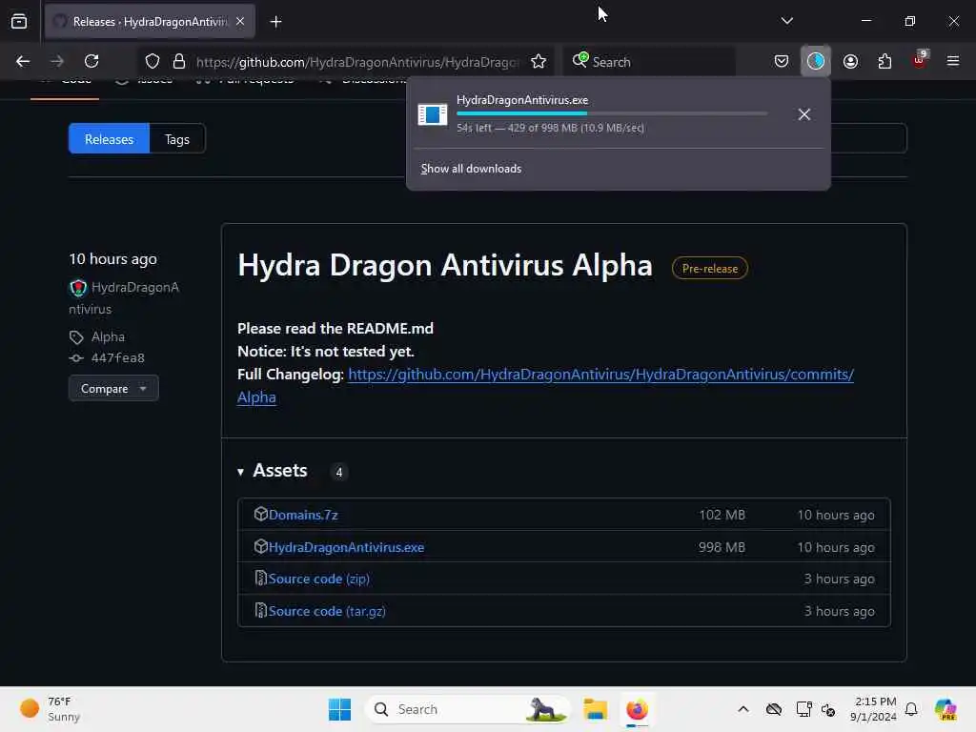
Task: Open File Explorer from the taskbar
Action: coord(595,709)
